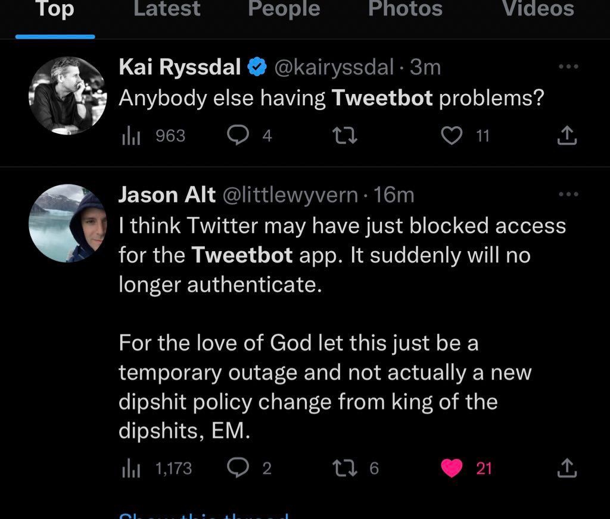
Task: Share Kai Ryssdal's tweet
Action: 567,136
